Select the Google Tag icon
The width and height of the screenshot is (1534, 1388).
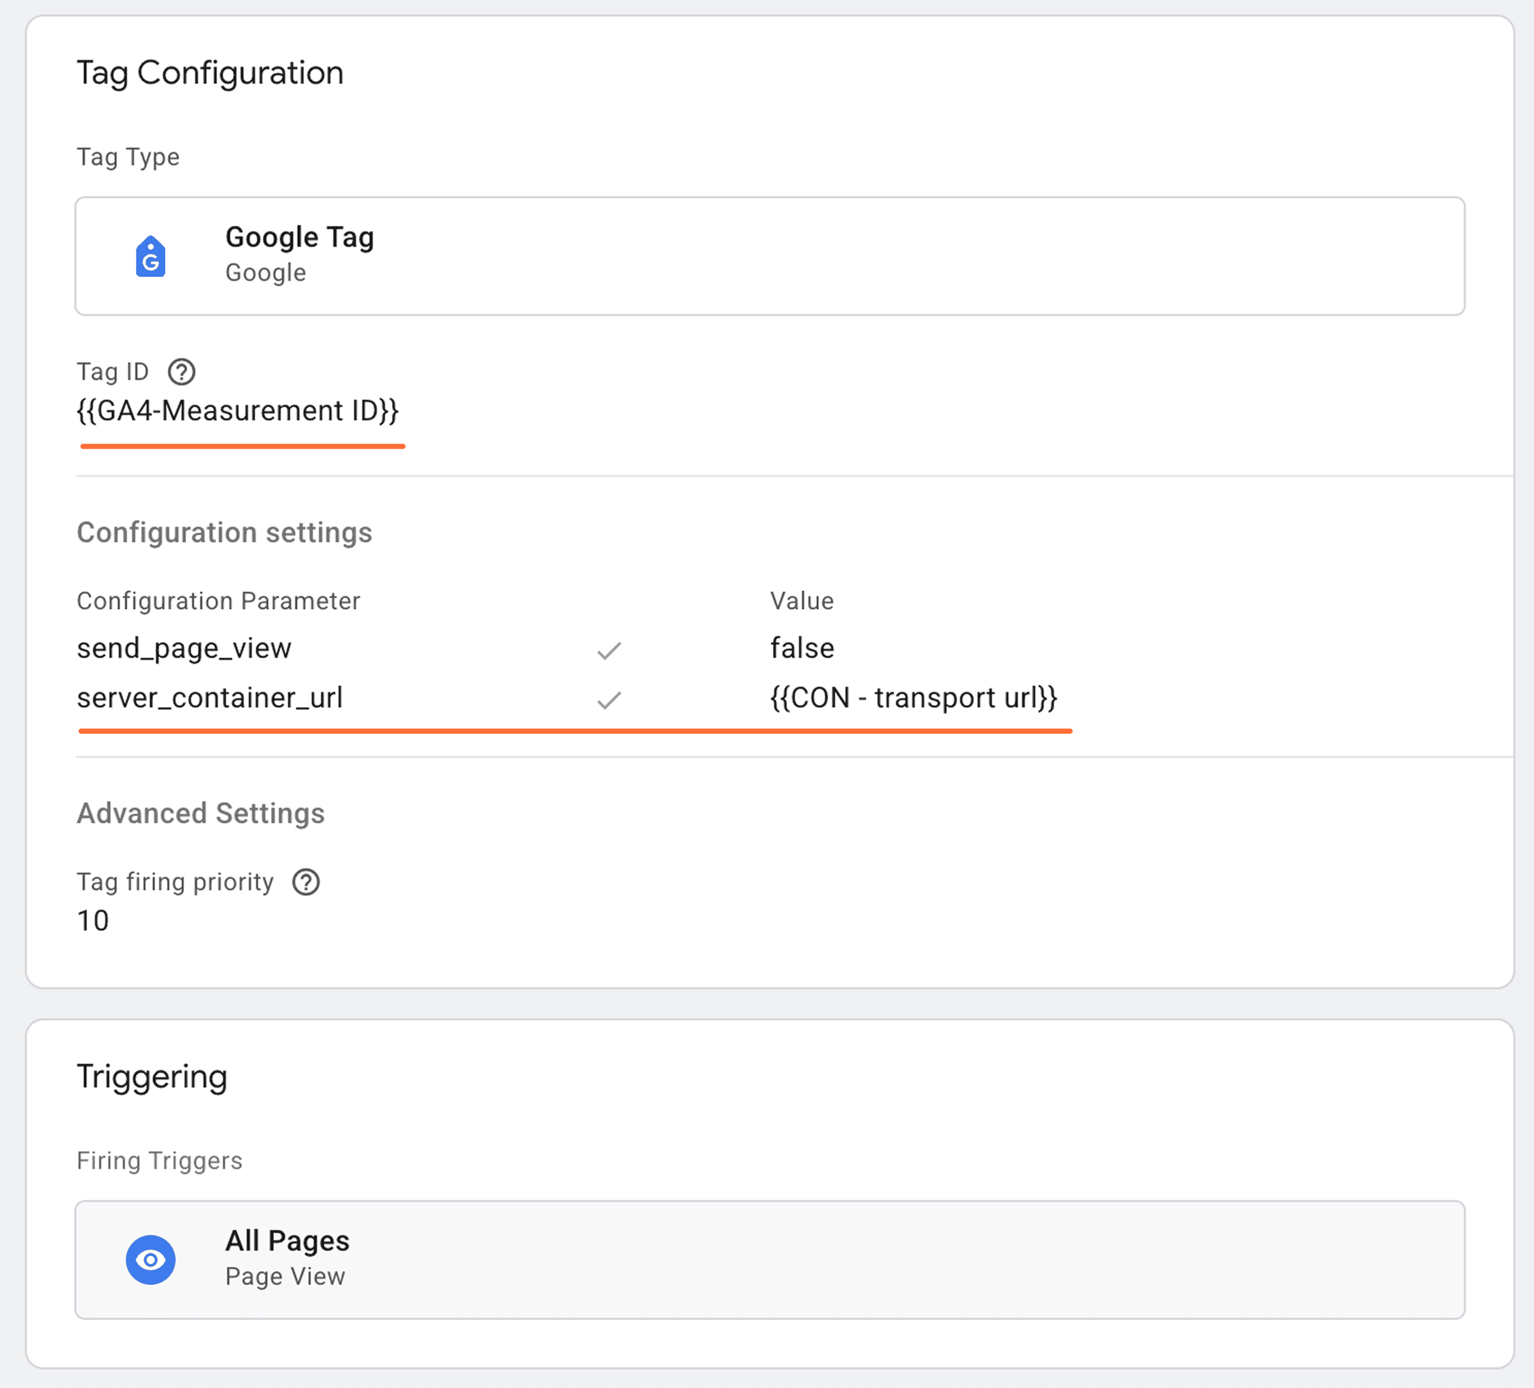pyautogui.click(x=151, y=257)
